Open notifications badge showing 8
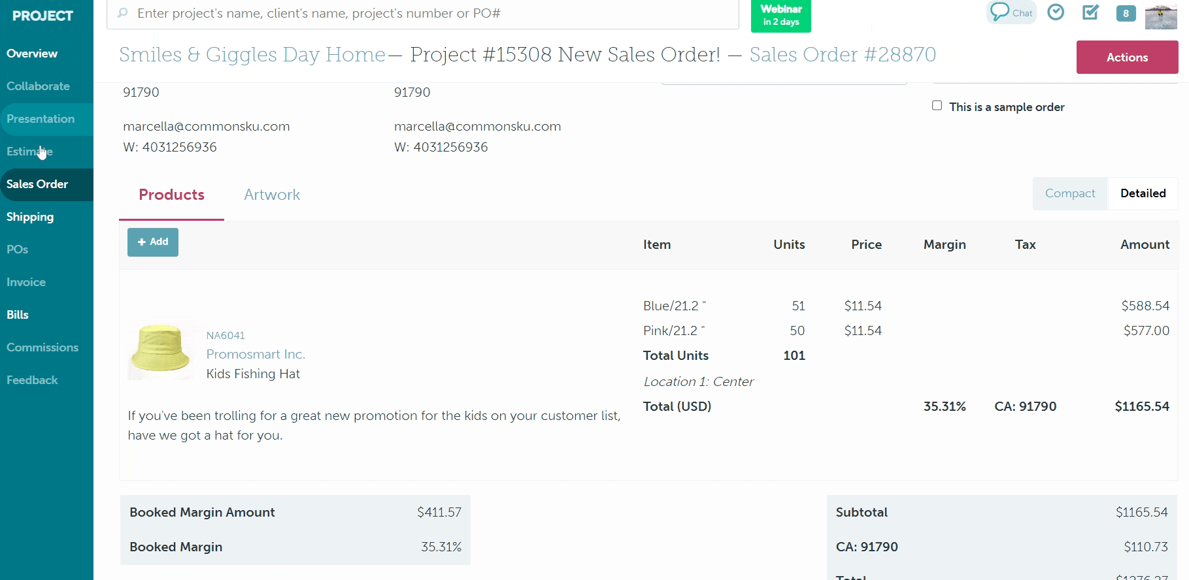Image resolution: width=1189 pixels, height=580 pixels. [x=1126, y=13]
